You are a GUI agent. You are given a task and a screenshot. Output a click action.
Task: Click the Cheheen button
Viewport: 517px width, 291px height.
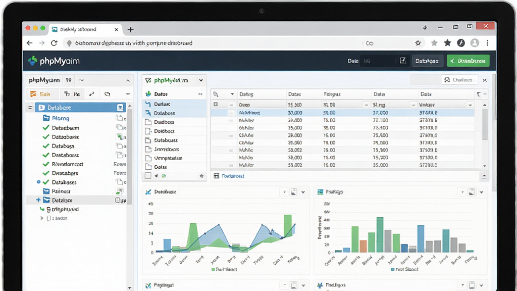tap(459, 80)
